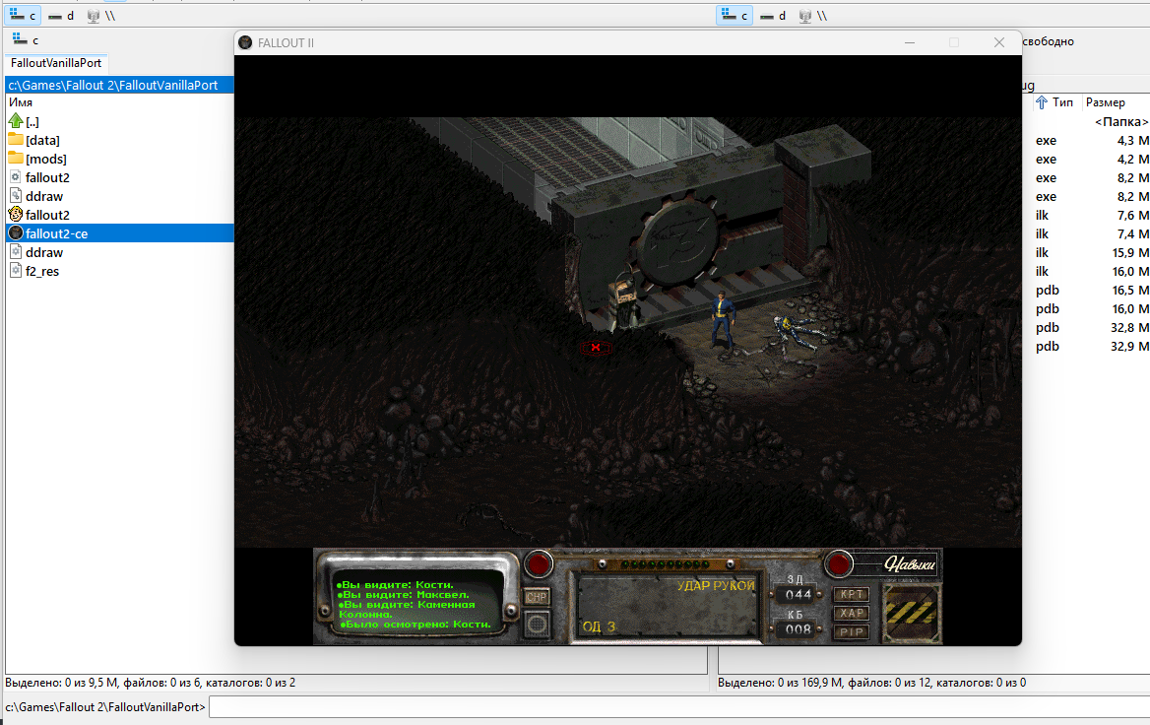
Task: Click the left panel path bar c:\Games\Fallout 2
Action: point(119,85)
